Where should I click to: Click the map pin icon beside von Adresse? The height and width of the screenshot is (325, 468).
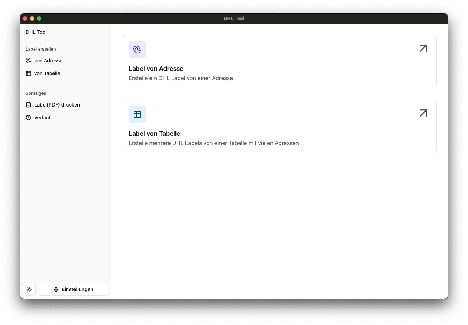tap(29, 61)
